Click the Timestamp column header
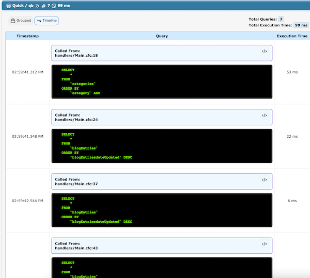 [x=28, y=36]
